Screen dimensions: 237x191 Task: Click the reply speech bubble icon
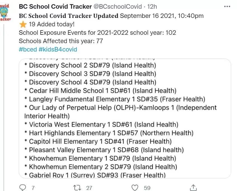(23, 188)
